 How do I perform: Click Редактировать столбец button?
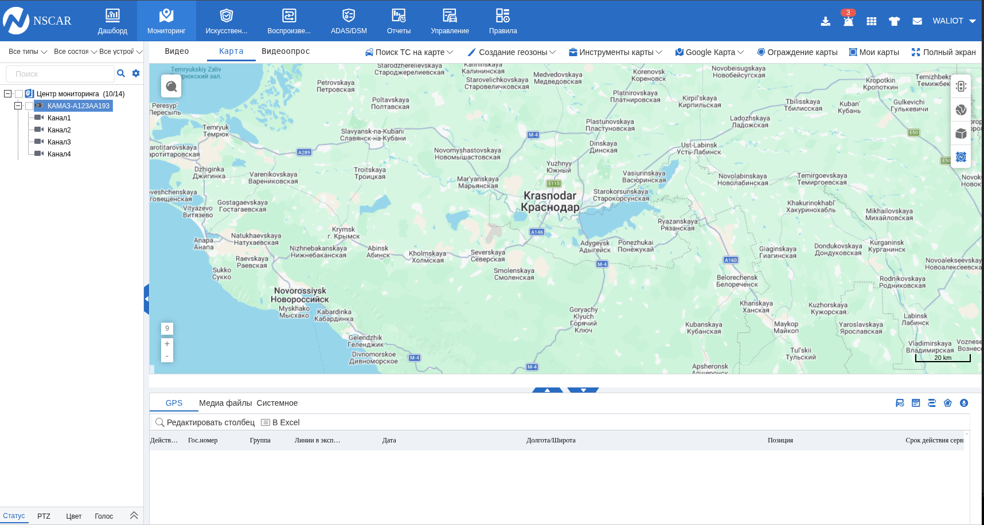coord(205,422)
